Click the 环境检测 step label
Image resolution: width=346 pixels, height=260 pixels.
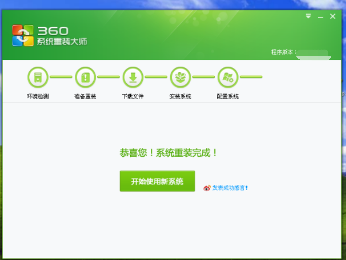(37, 96)
